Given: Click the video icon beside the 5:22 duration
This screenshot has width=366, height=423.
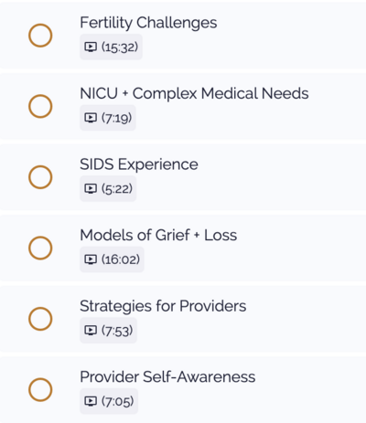Looking at the screenshot, I should tap(91, 188).
